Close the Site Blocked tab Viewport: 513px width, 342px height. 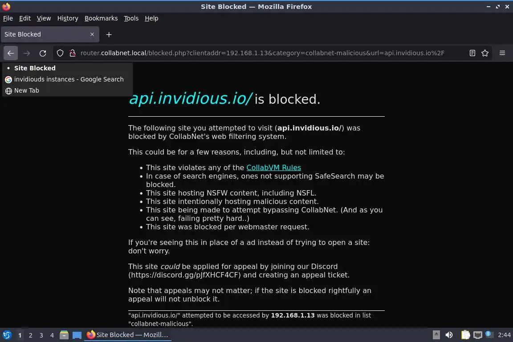coord(92,34)
